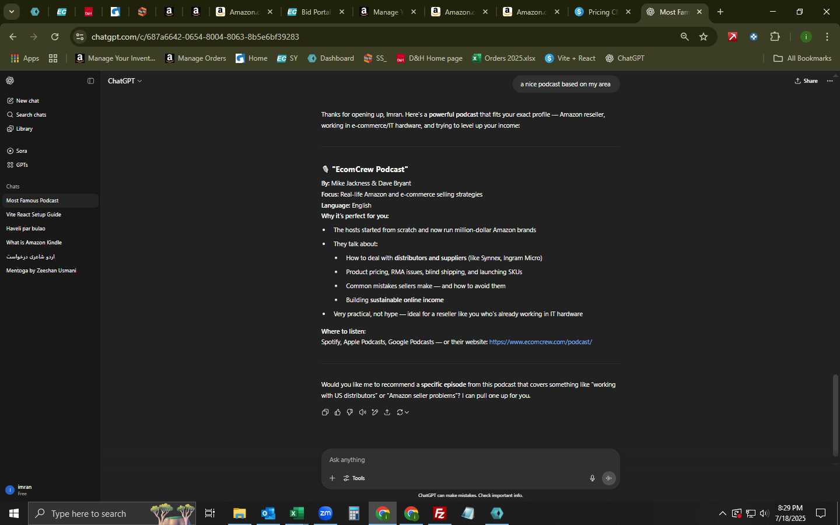Start voice mode with the waveform button
Image resolution: width=840 pixels, height=525 pixels.
point(609,478)
